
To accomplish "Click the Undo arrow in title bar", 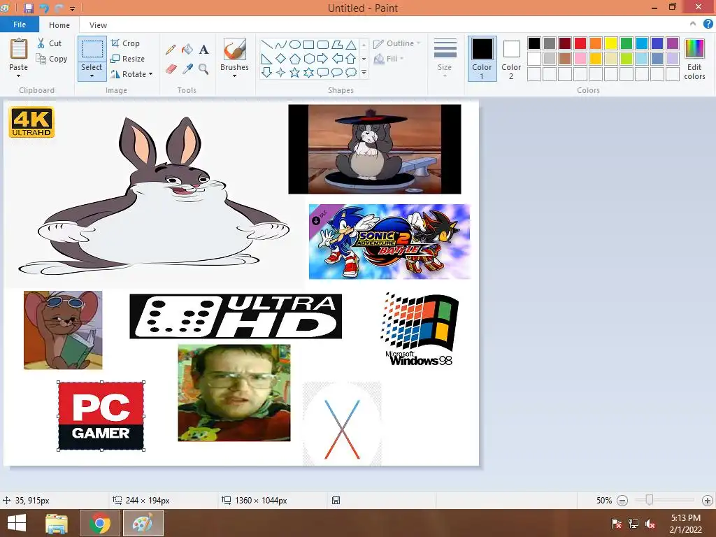I will (44, 8).
